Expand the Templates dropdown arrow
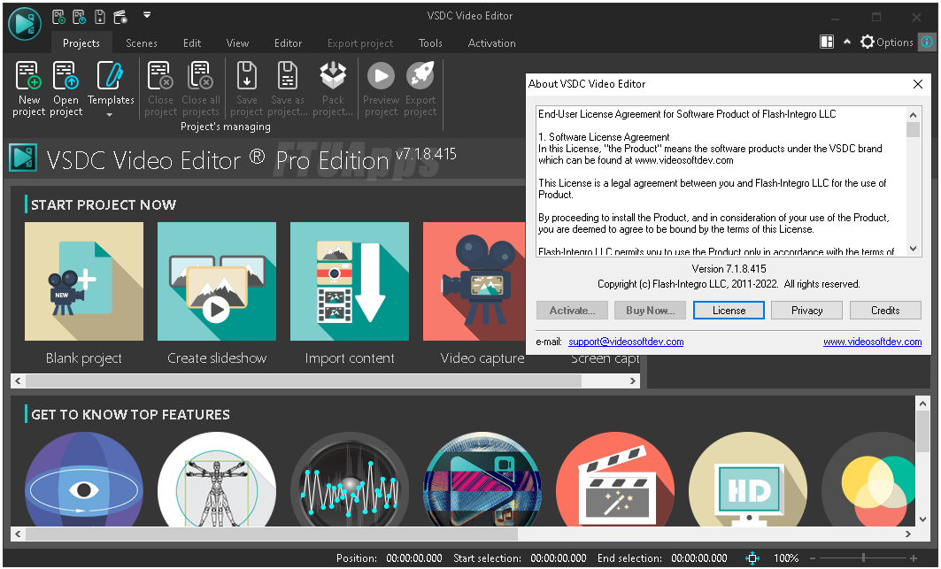Viewport: 941px width, 569px height. pos(109,115)
